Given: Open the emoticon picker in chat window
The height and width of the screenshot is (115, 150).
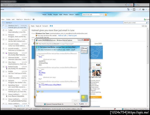Looking at the screenshot, I should [x=38, y=92].
